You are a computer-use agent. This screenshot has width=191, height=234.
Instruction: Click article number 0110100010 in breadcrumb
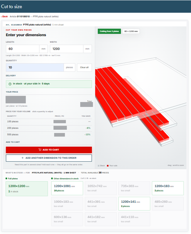tap(23, 17)
